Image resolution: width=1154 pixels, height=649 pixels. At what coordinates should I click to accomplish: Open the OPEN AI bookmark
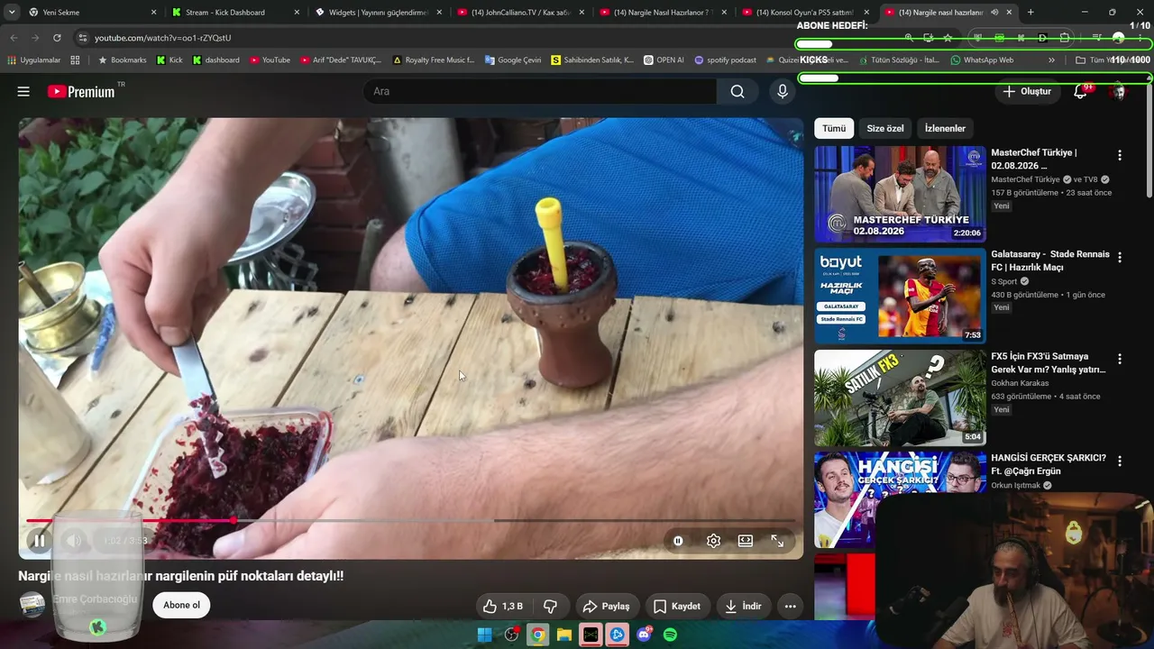point(664,60)
